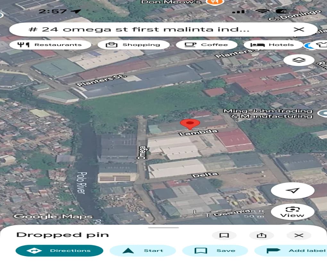Tap the Planters St. label
This screenshot has height=269, width=327.
(101, 80)
